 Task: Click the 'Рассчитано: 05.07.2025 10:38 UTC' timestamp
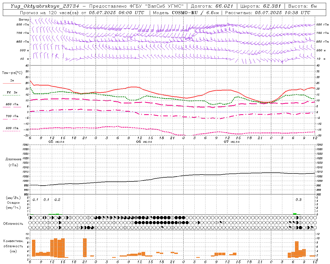(268, 13)
